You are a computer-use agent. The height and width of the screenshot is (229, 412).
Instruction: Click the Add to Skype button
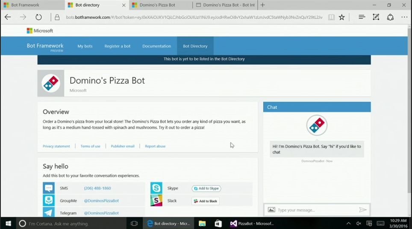pos(206,188)
